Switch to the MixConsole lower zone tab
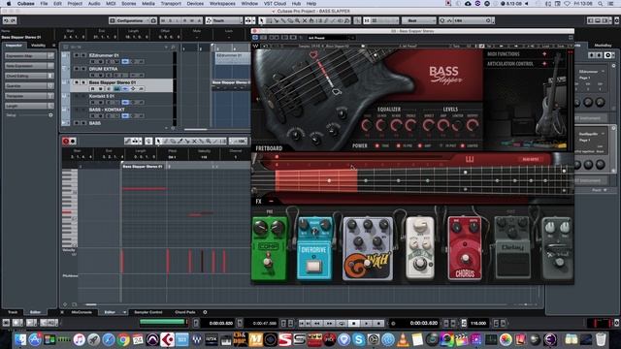The image size is (621, 349). coord(82,312)
